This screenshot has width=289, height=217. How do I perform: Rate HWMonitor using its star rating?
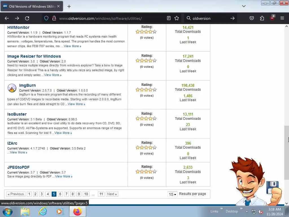pos(146,32)
